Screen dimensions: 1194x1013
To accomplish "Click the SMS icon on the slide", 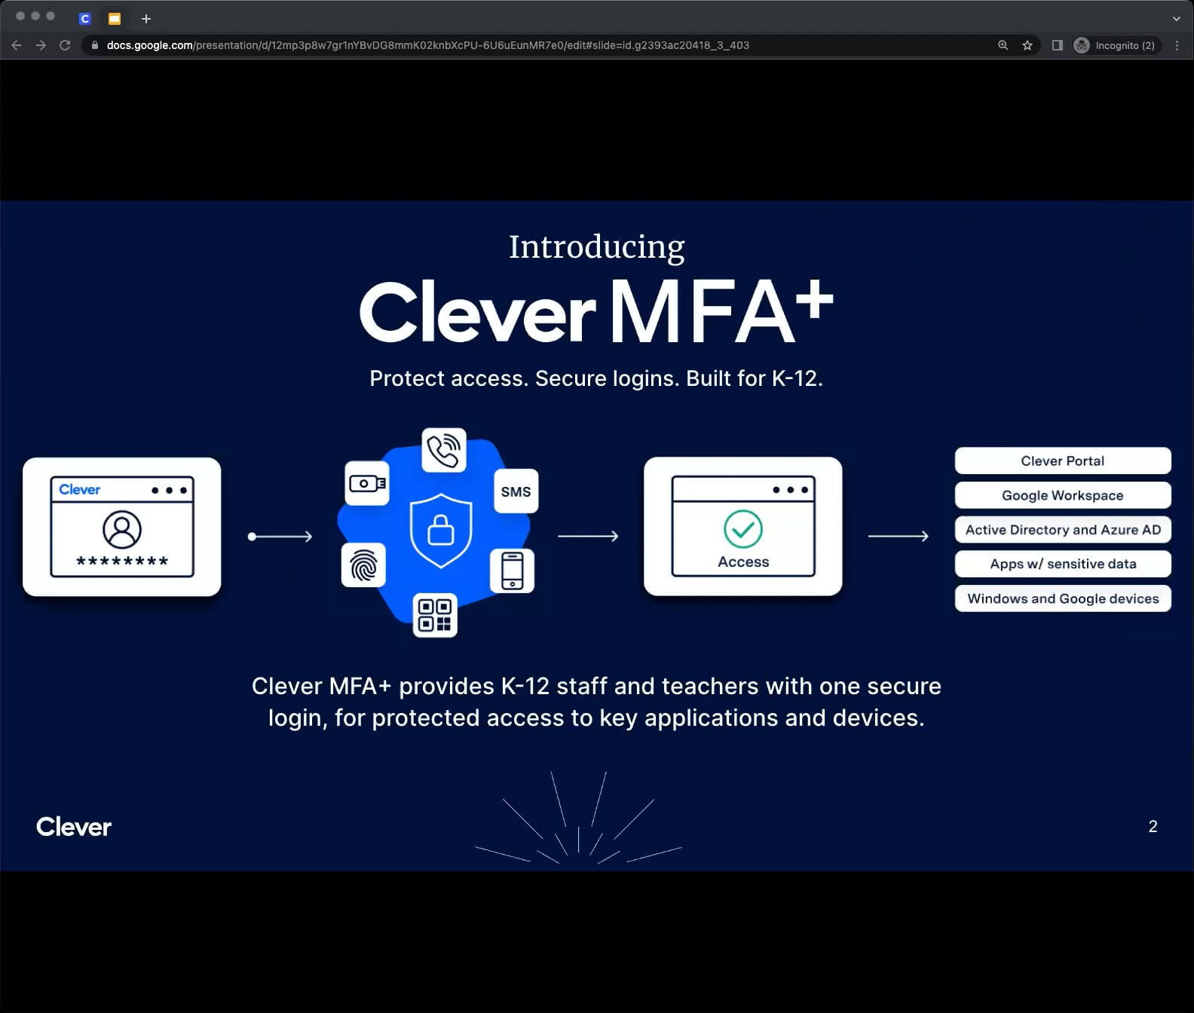I will coord(516,491).
